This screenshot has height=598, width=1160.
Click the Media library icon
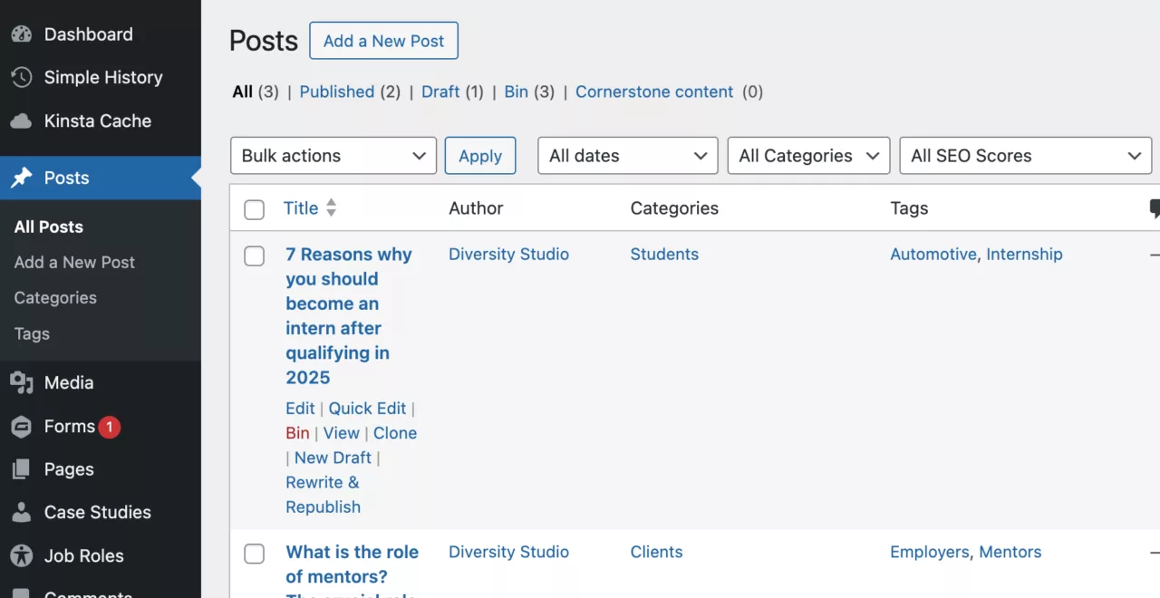21,383
